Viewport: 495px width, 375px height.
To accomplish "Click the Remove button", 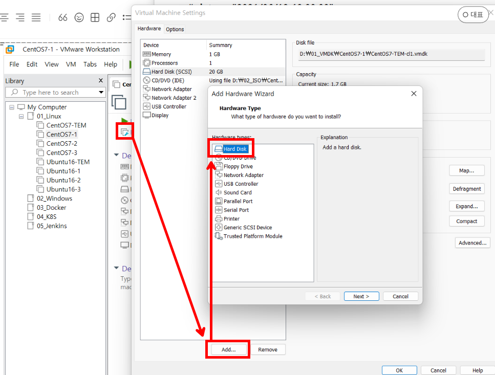I will coord(268,349).
